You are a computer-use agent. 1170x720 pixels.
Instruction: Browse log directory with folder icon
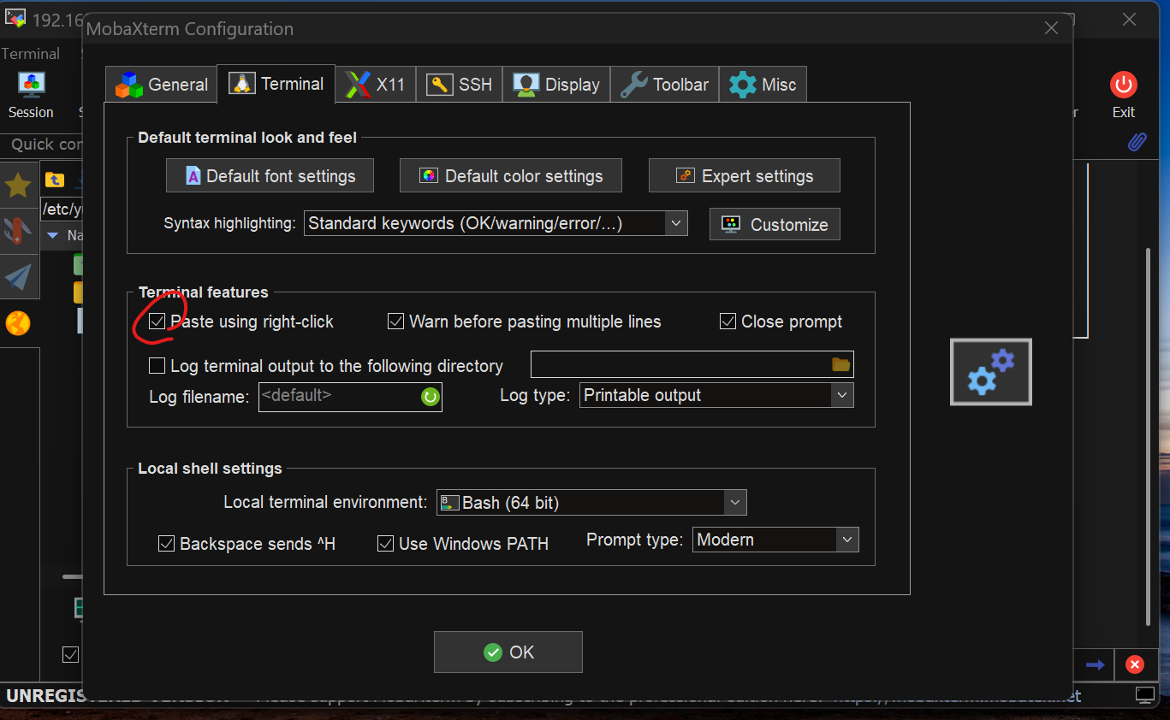[841, 364]
